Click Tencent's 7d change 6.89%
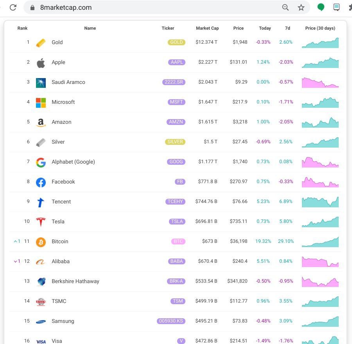Viewport: 352px width, 344px height. coord(286,201)
